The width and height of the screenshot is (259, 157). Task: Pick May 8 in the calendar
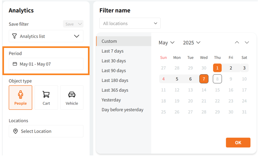click(x=217, y=79)
